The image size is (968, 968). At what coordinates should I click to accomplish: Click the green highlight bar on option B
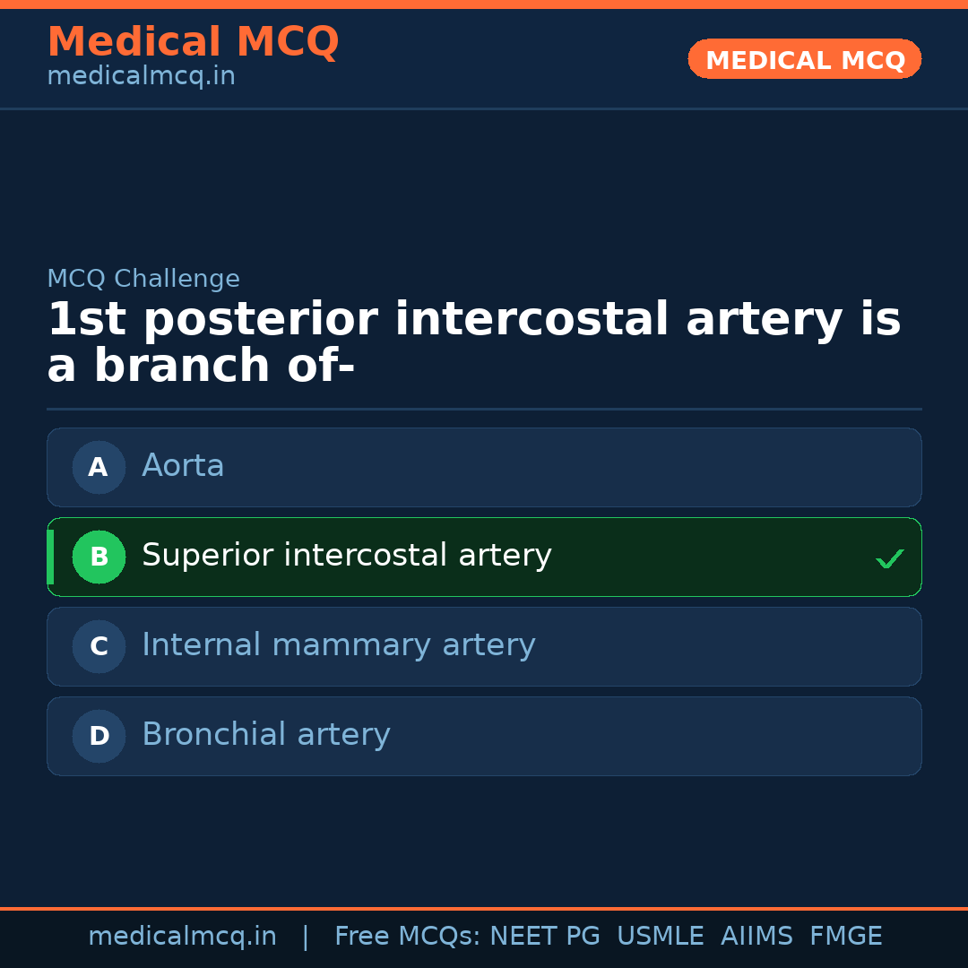click(x=50, y=557)
